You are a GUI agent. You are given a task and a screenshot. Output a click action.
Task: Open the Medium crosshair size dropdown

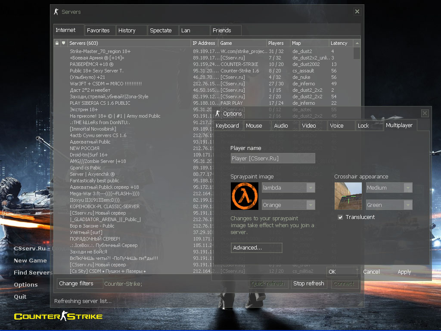pyautogui.click(x=389, y=188)
